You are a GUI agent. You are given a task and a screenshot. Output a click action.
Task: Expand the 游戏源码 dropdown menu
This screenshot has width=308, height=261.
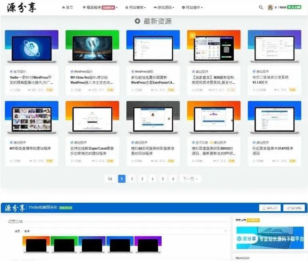(x=164, y=8)
